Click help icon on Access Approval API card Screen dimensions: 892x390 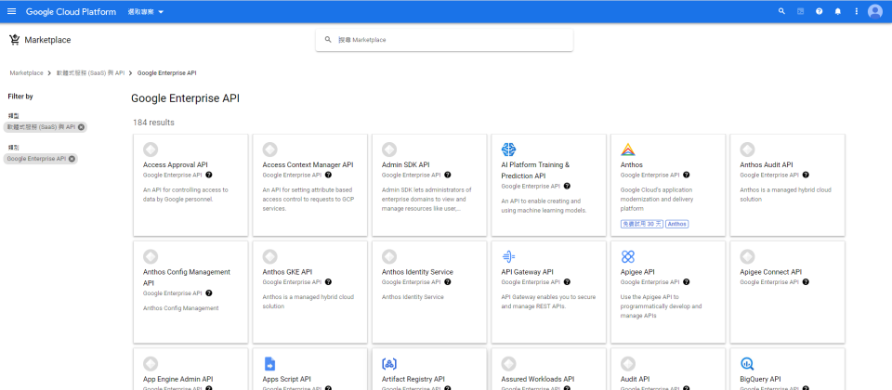click(209, 175)
